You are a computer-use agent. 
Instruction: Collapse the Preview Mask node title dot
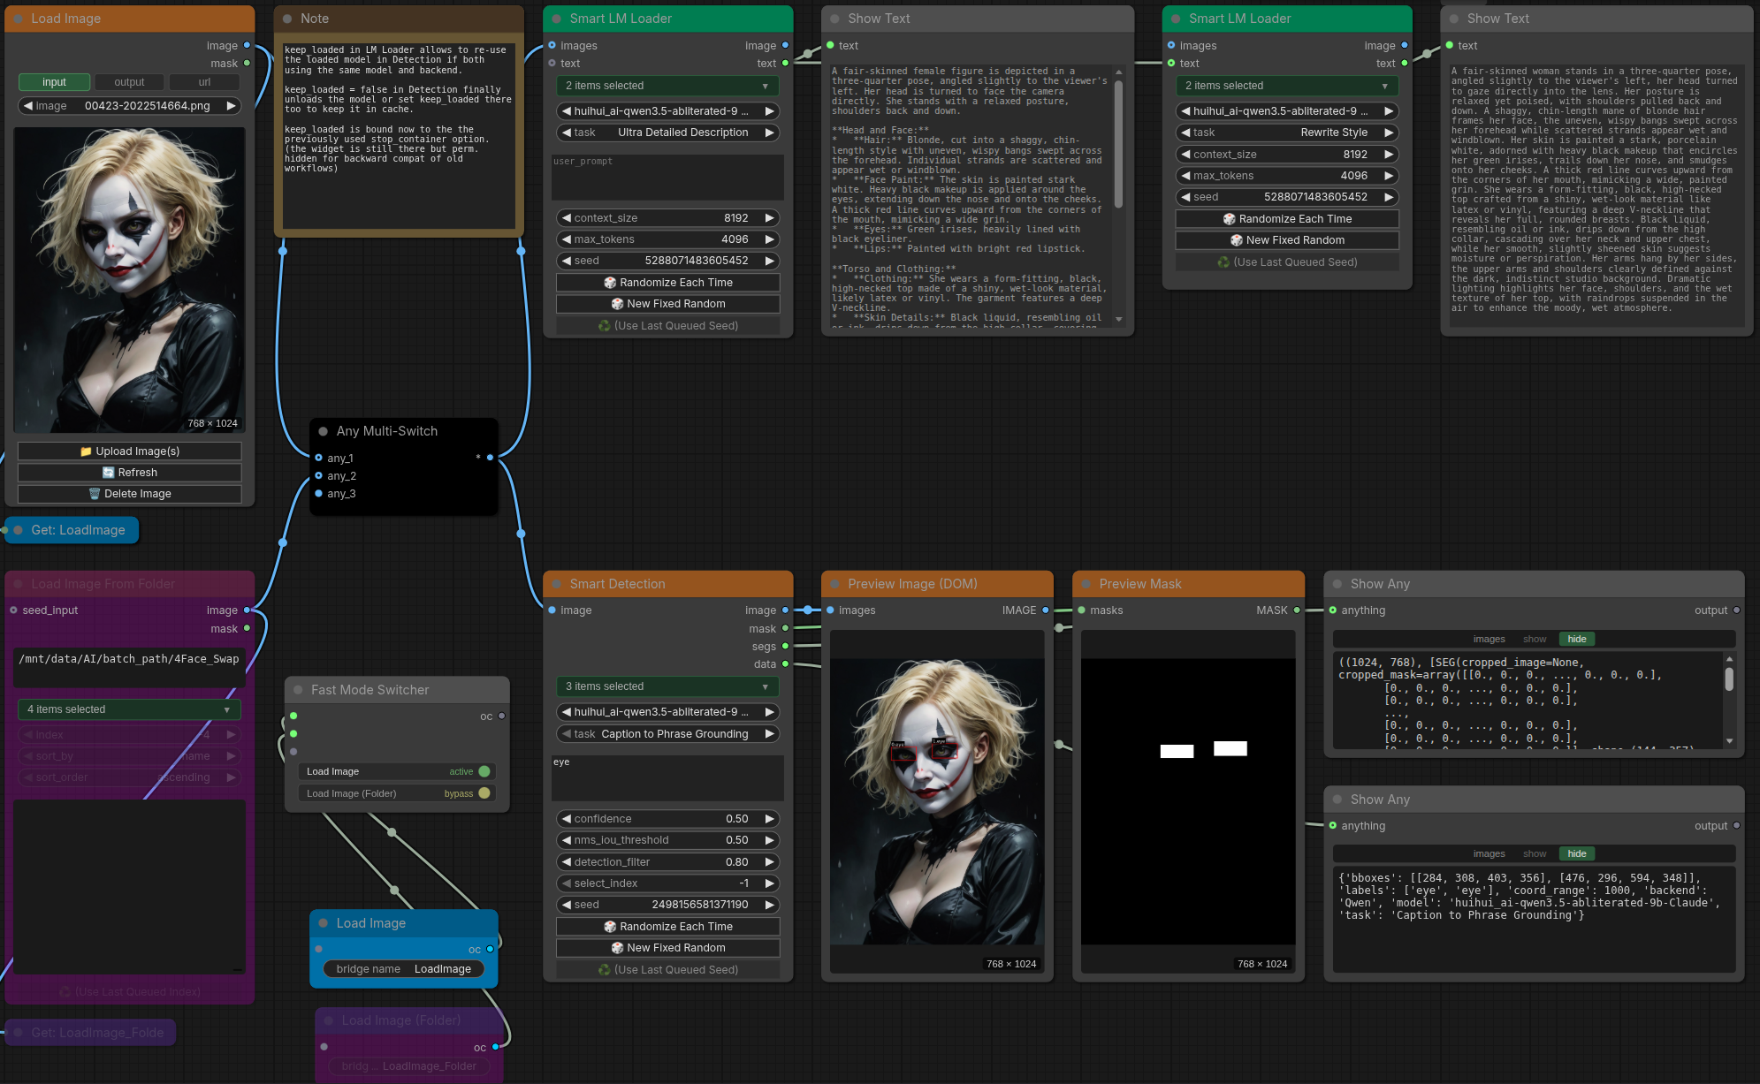pos(1086,584)
